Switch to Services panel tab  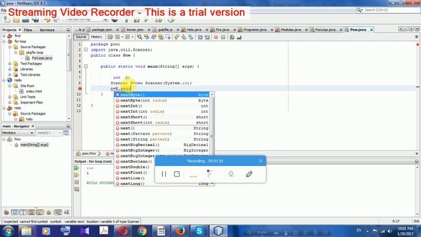[x=47, y=30]
